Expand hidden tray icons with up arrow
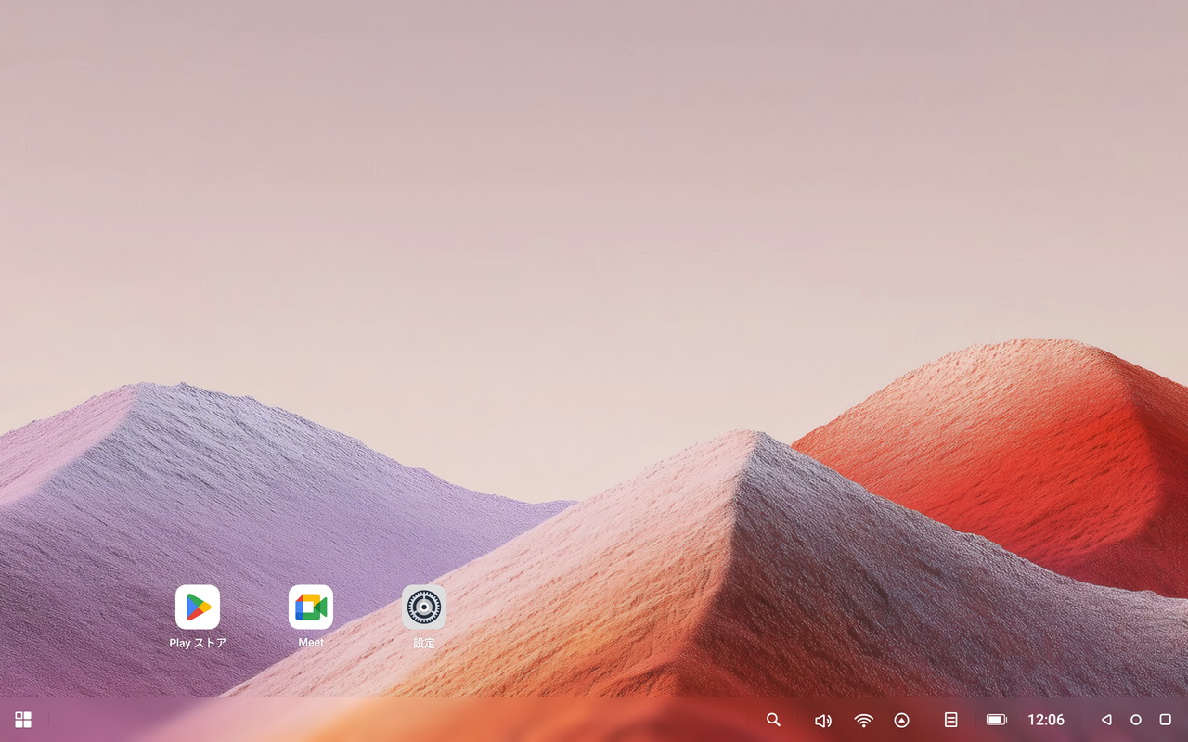 click(x=901, y=721)
